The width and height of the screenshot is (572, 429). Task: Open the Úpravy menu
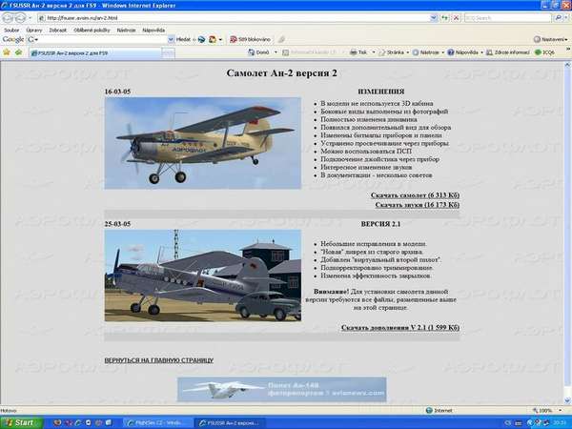coord(34,31)
